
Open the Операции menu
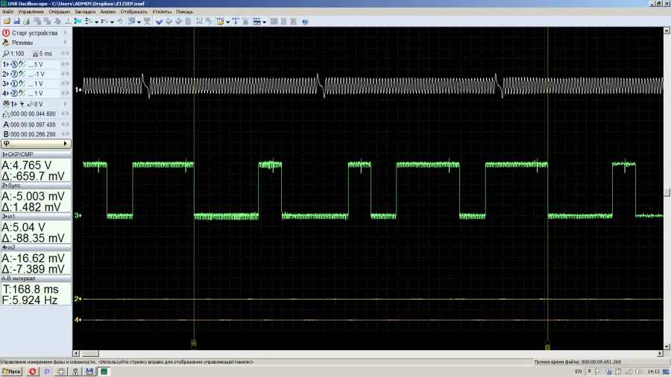pos(59,11)
